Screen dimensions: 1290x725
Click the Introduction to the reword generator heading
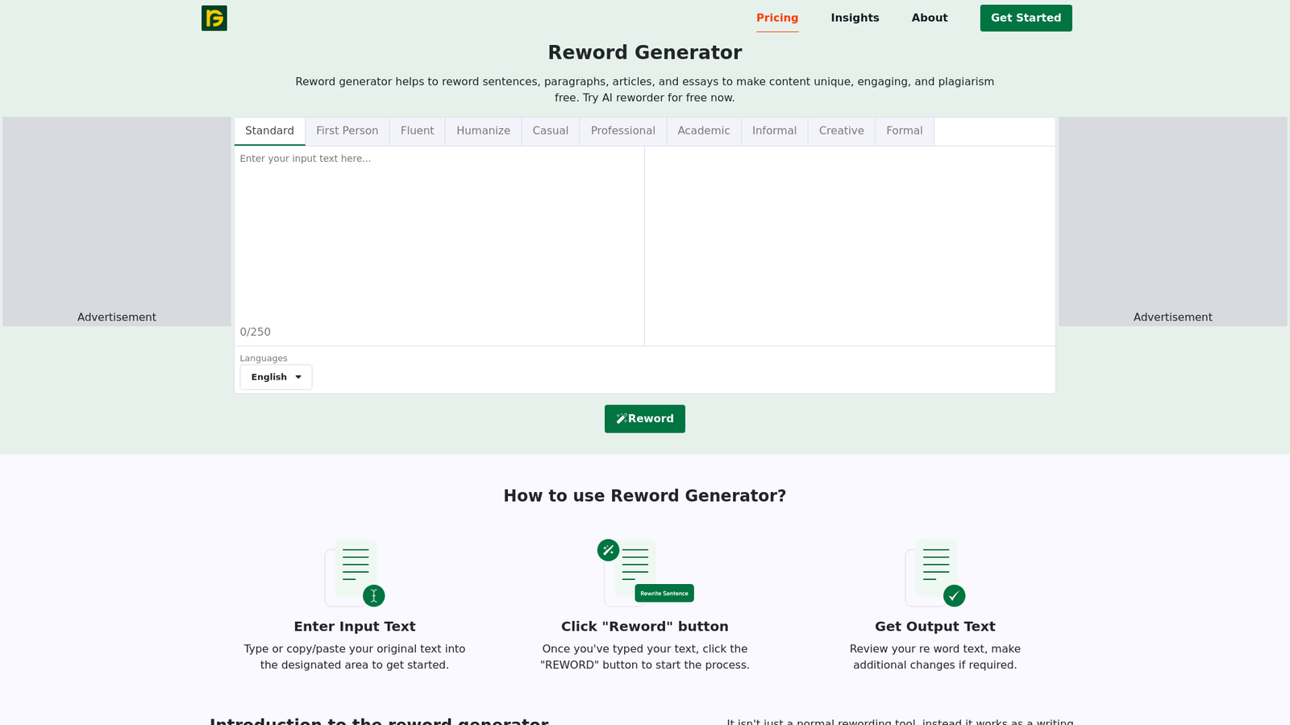click(x=379, y=720)
